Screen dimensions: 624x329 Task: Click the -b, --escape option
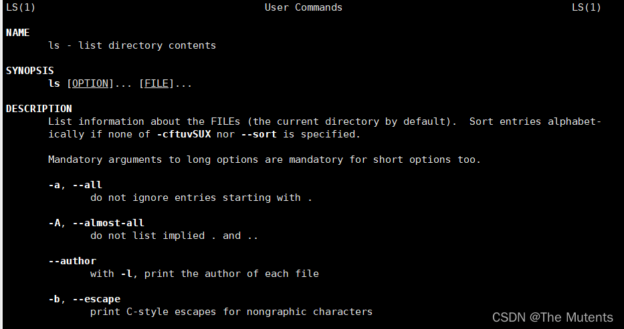[84, 299]
